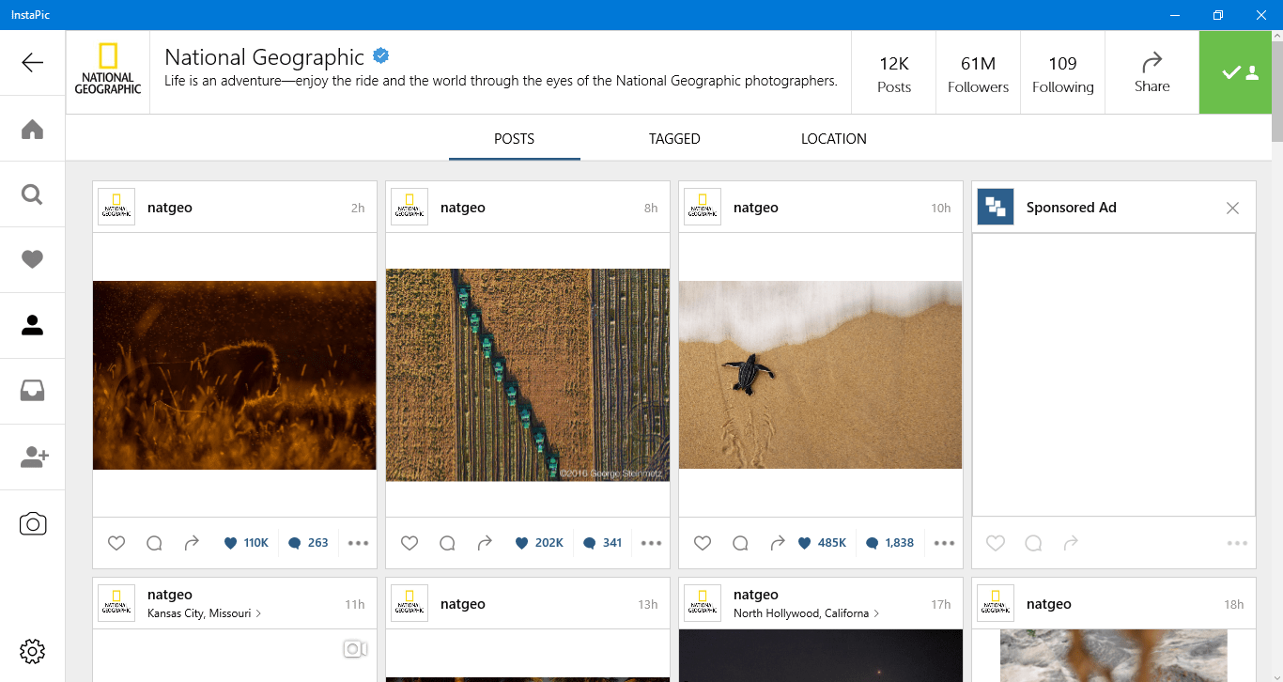Open the 61M Followers list
This screenshot has width=1283, height=682.
(x=978, y=72)
